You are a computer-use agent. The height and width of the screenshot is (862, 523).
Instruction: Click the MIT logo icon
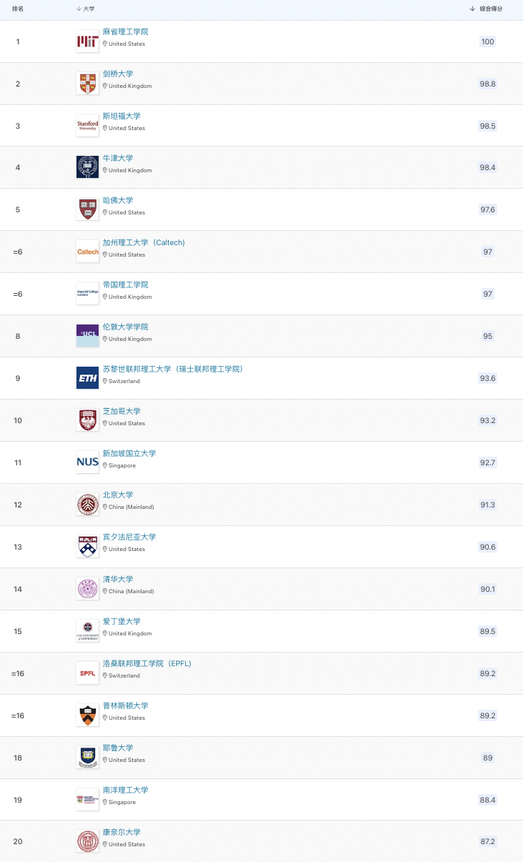click(x=87, y=41)
